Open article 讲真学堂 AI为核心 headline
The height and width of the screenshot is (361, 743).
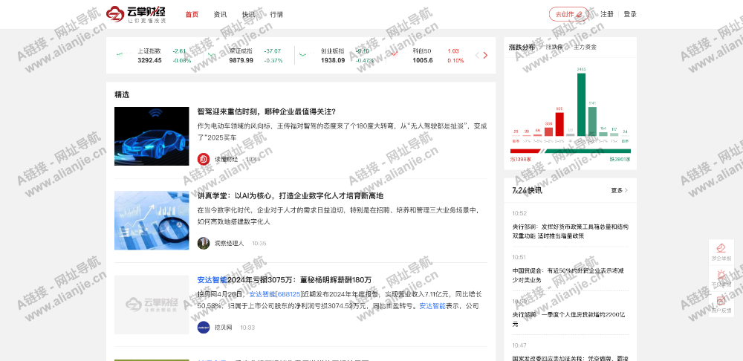(x=290, y=195)
